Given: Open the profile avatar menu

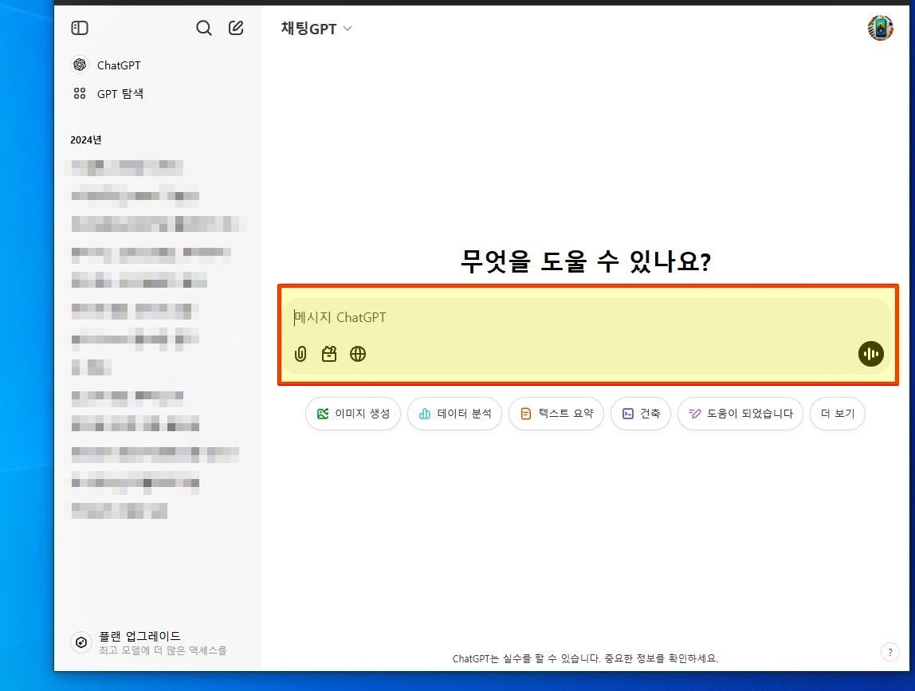Looking at the screenshot, I should coord(880,28).
